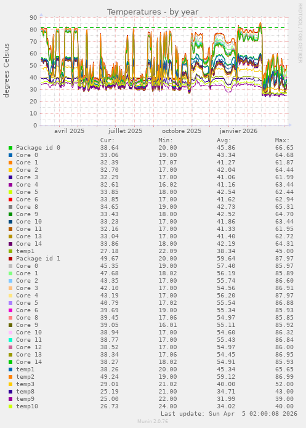Click the temp10 legend label
This screenshot has width=306, height=428.
pyautogui.click(x=27, y=406)
